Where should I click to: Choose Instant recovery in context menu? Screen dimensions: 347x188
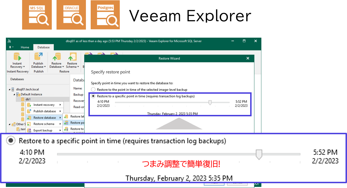44,105
